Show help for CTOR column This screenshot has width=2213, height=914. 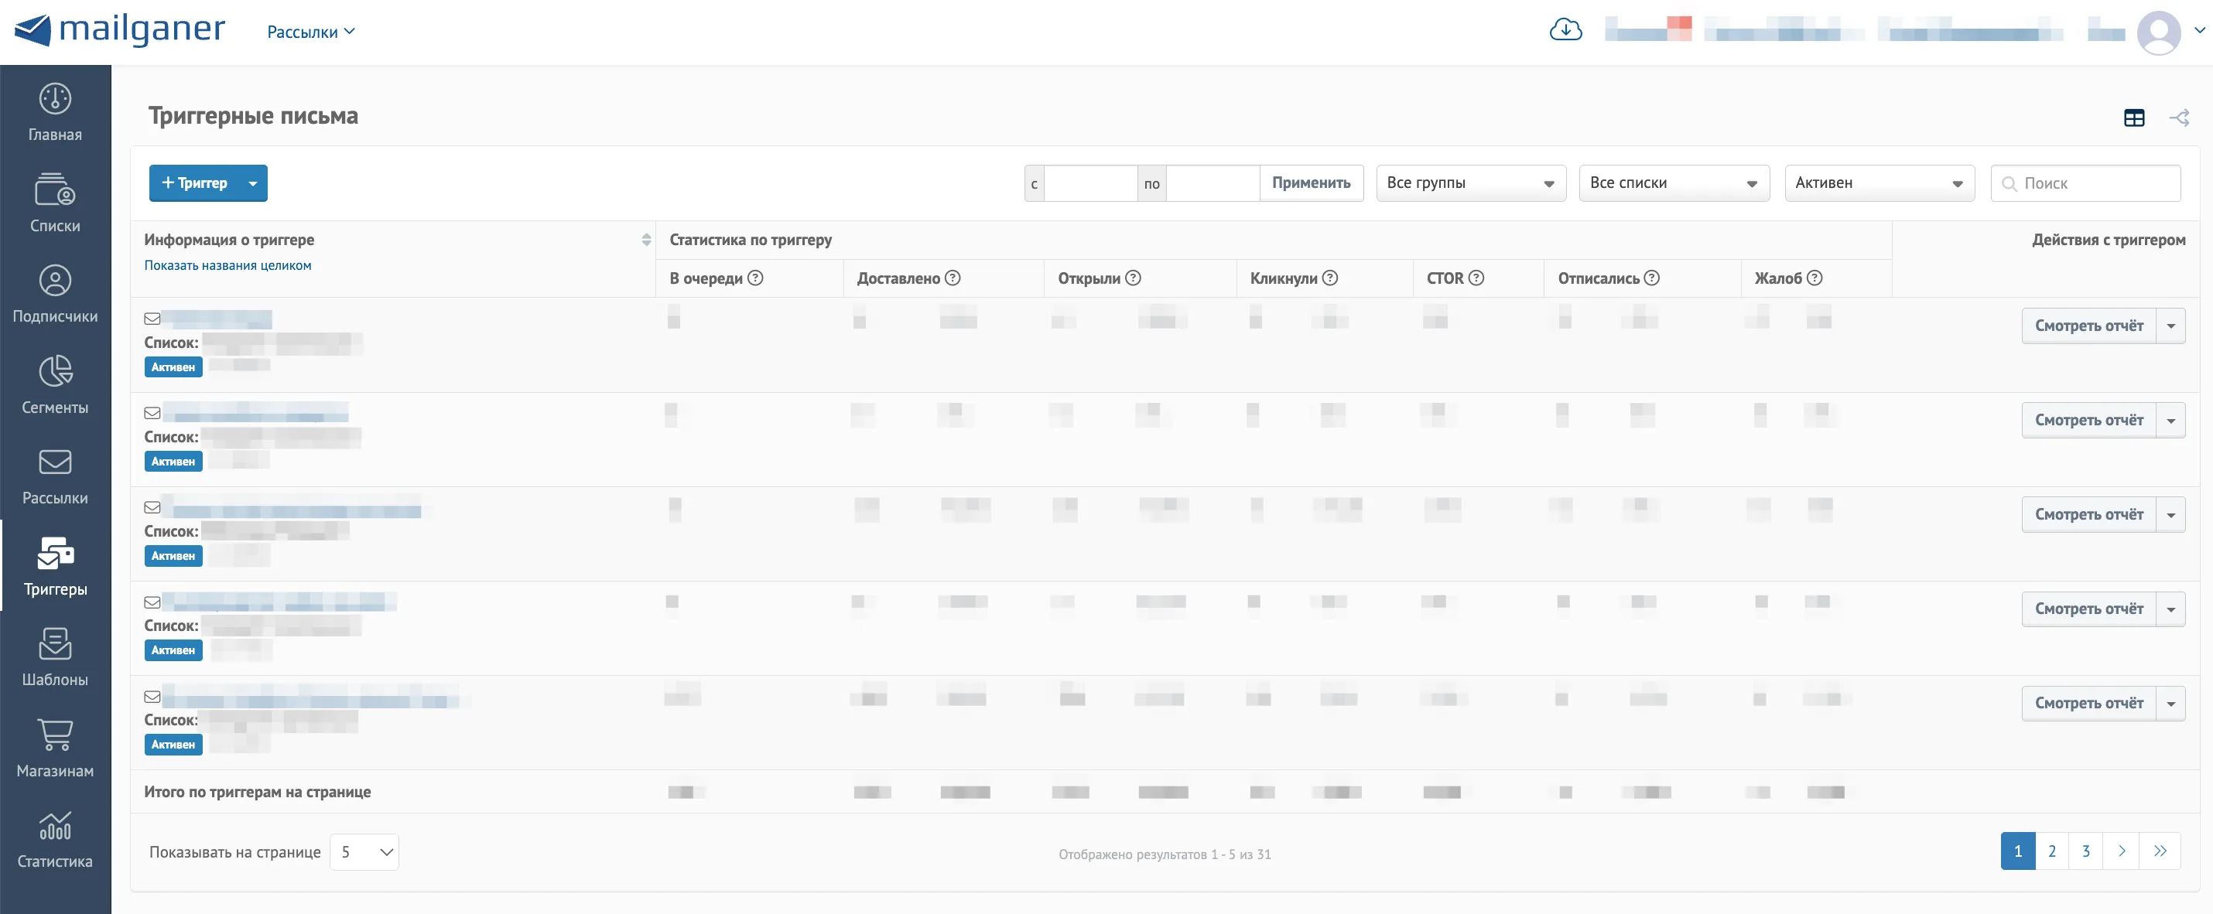click(1476, 278)
